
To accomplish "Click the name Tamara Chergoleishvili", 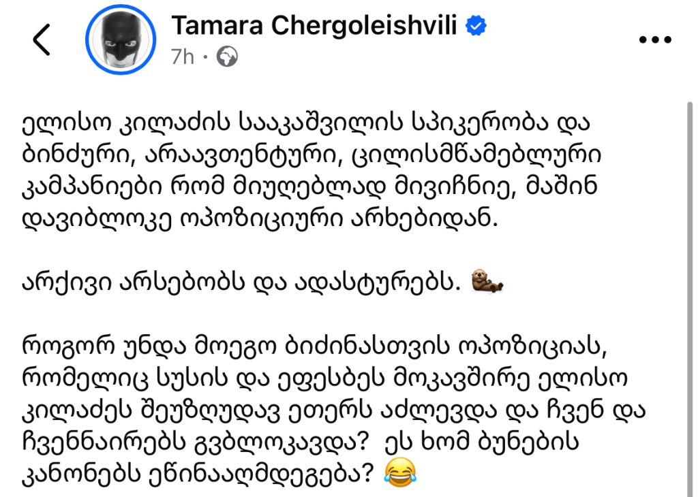I will (x=316, y=26).
